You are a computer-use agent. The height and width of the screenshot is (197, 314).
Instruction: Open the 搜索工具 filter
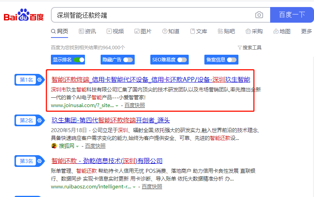point(249,48)
